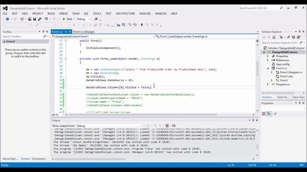The width and height of the screenshot is (307, 172).
Task: Toggle Word Wrap in the Output panel
Action: 174,126
